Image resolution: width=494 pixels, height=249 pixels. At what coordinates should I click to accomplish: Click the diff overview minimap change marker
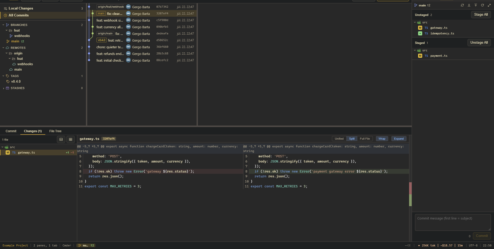[410, 194]
